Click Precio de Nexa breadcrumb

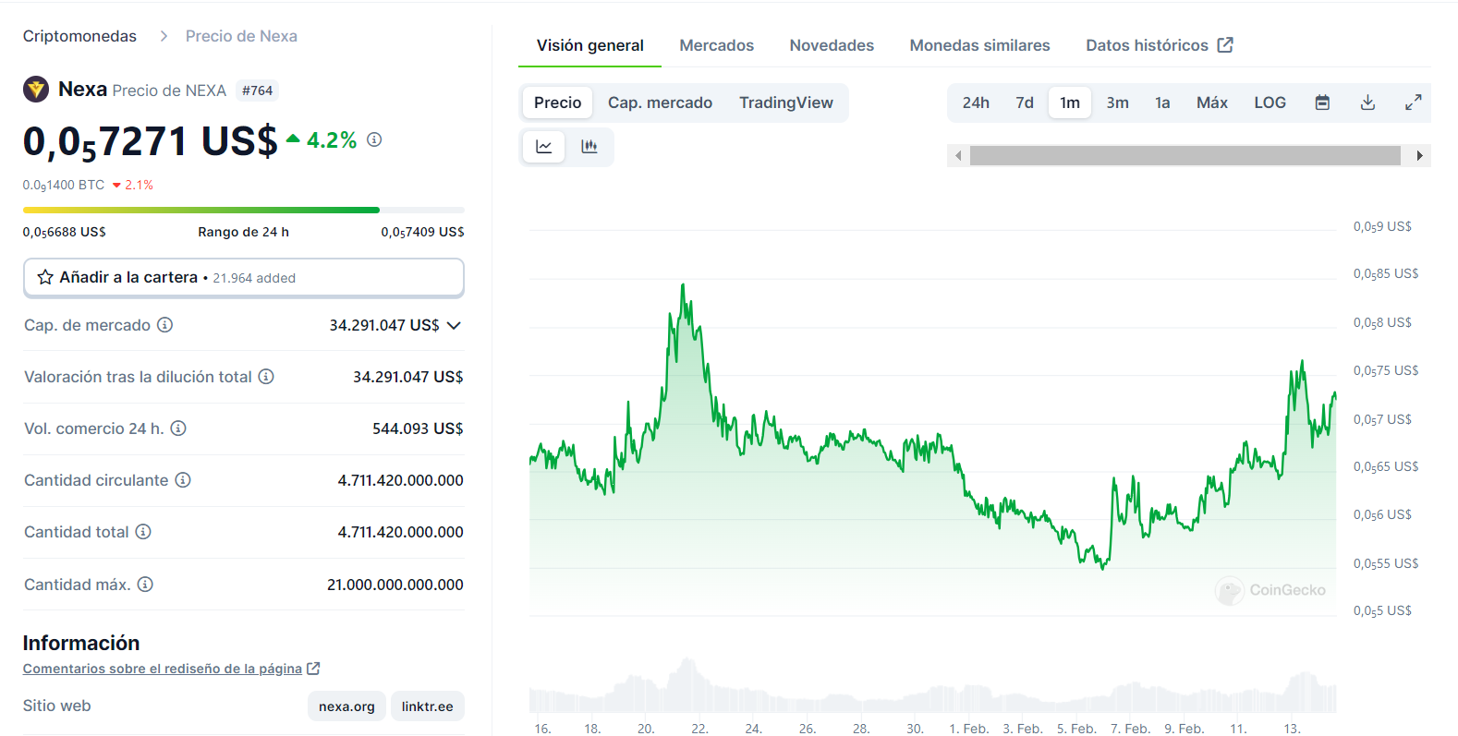[241, 36]
